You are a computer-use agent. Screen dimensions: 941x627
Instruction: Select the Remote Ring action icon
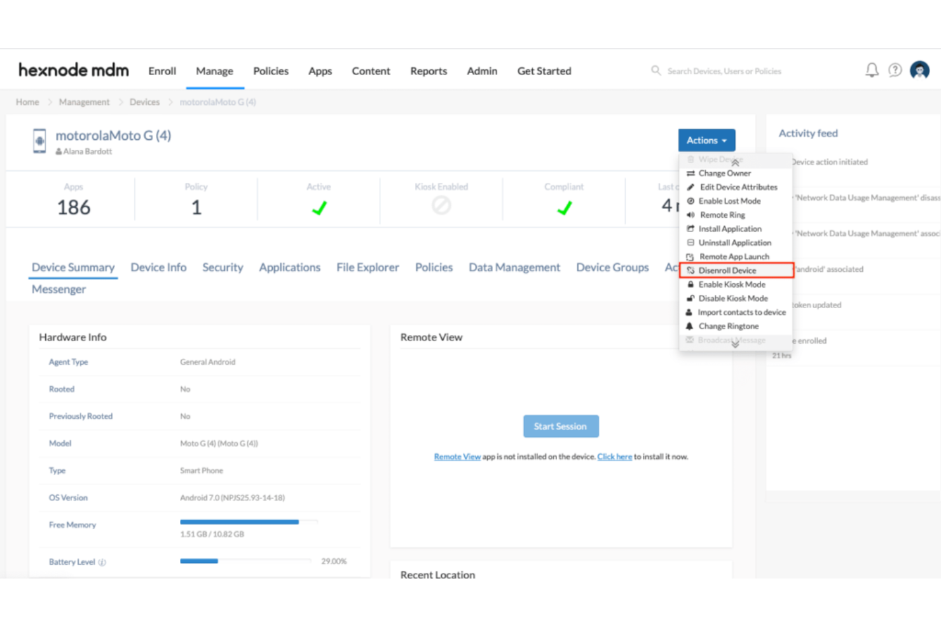point(691,215)
